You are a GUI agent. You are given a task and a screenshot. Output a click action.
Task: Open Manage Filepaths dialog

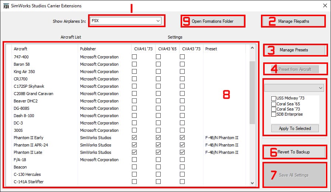click(293, 21)
